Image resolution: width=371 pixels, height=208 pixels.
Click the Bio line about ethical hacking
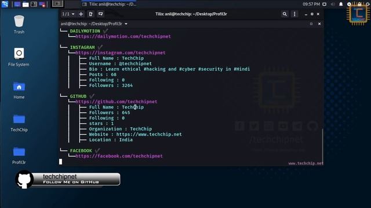[x=169, y=69]
